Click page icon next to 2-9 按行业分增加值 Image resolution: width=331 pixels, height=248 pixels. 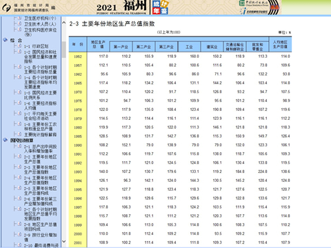[19, 234]
